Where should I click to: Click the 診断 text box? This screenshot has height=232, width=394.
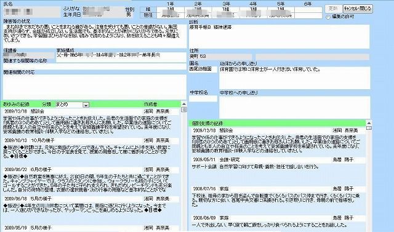pyautogui.click(x=279, y=37)
